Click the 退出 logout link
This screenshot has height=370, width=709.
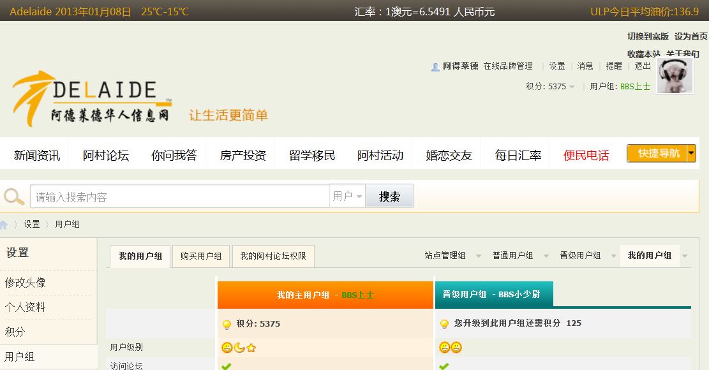click(x=643, y=66)
